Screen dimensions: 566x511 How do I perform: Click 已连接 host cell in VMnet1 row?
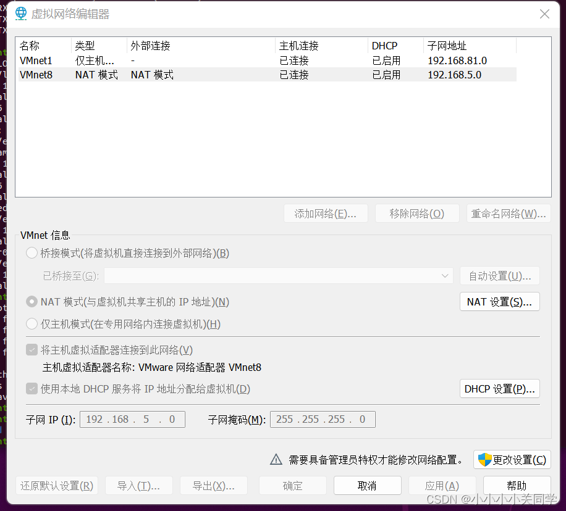[294, 60]
